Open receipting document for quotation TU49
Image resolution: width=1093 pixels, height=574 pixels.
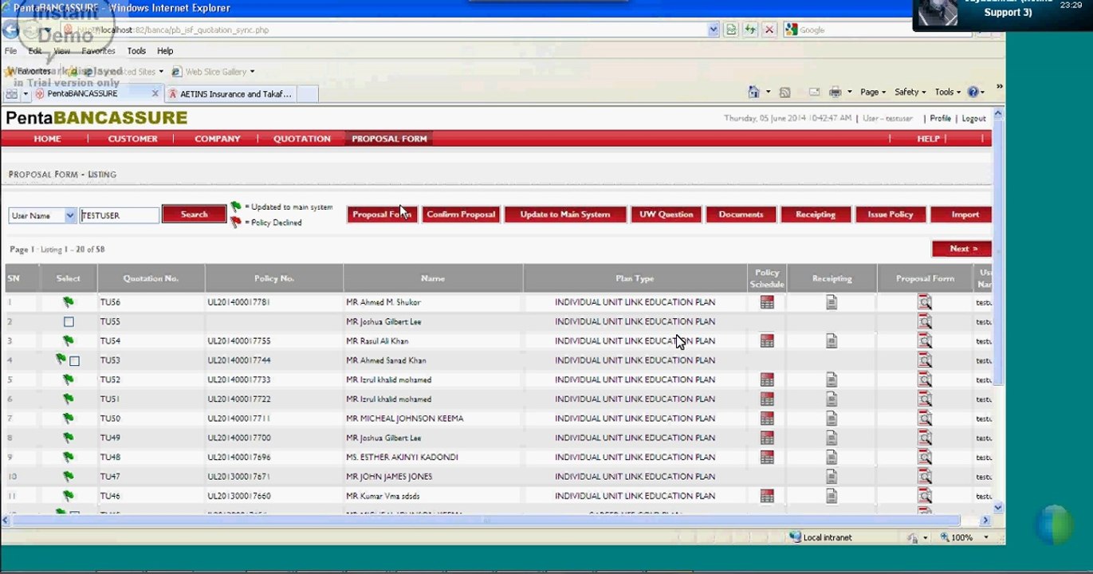point(832,438)
